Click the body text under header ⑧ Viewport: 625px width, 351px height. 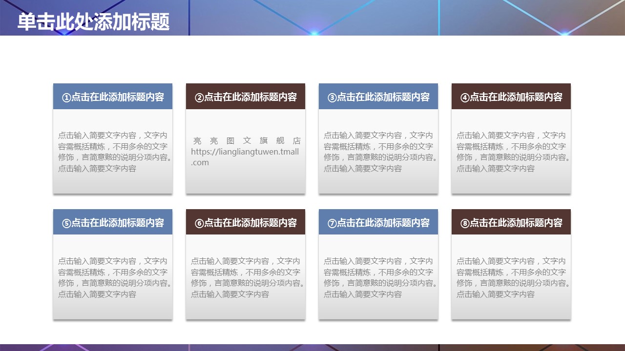click(511, 277)
